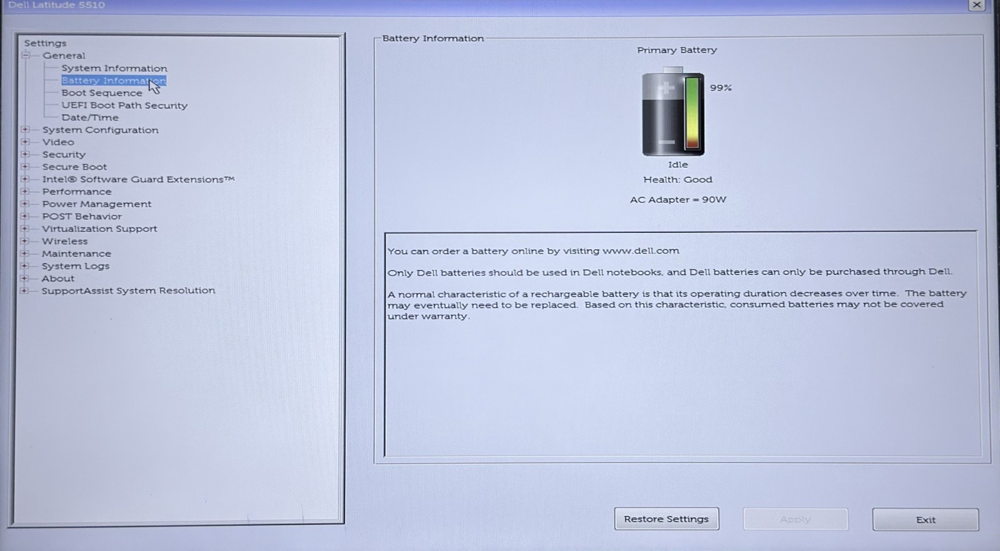Expand the Maintenance node
This screenshot has width=1000, height=551.
pyautogui.click(x=25, y=254)
